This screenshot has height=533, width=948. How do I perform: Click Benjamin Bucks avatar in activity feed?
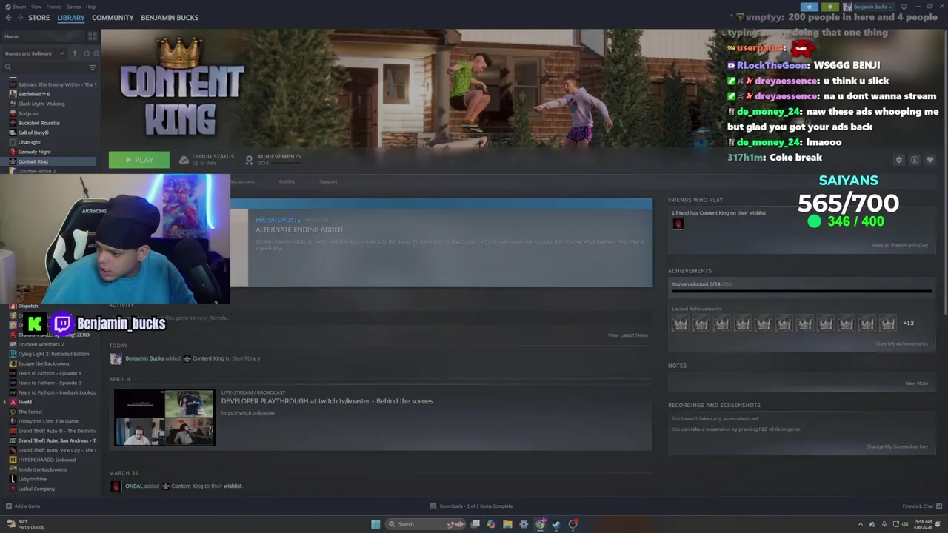[116, 358]
